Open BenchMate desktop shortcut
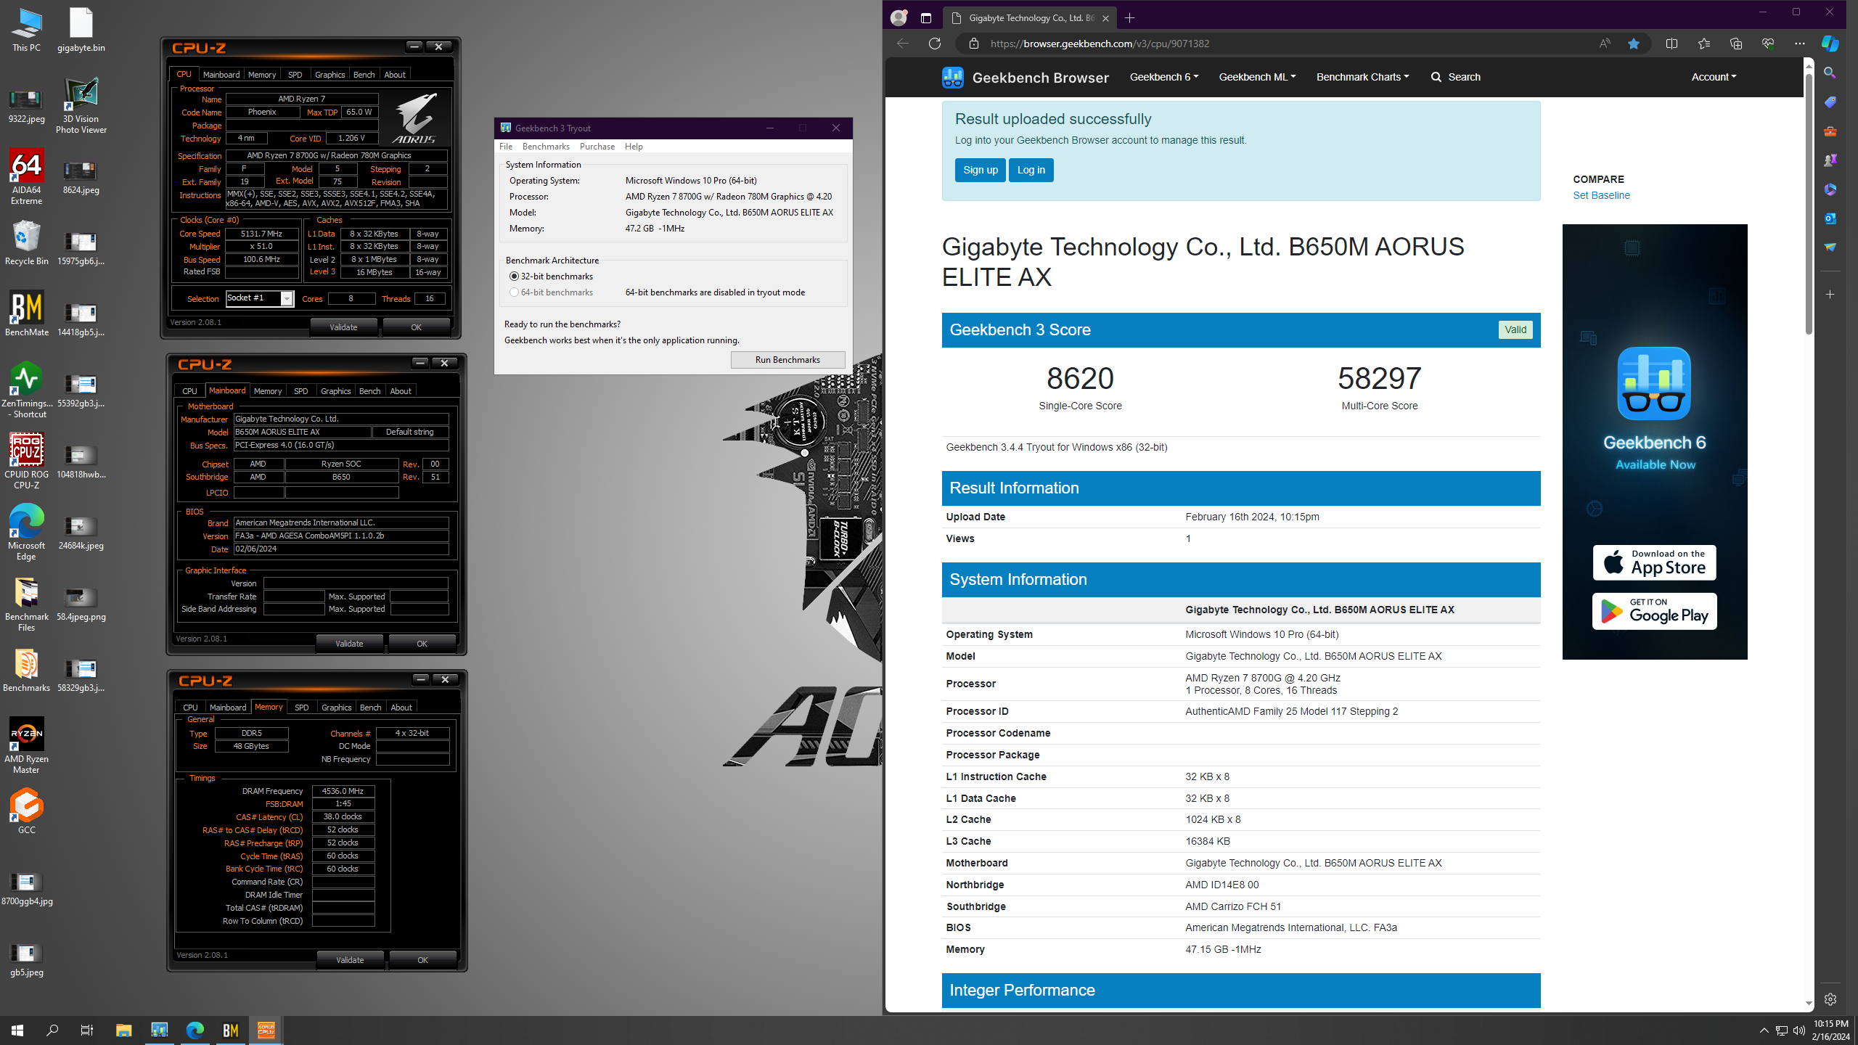Image resolution: width=1858 pixels, height=1045 pixels. coord(26,313)
